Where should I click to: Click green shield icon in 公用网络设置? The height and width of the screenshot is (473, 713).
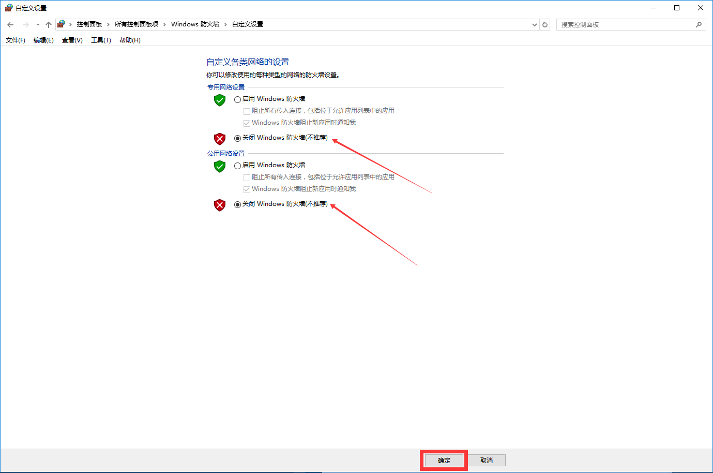[220, 166]
